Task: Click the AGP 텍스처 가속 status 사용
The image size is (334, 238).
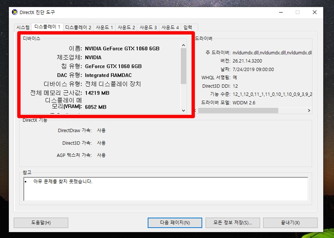Action: (x=101, y=155)
